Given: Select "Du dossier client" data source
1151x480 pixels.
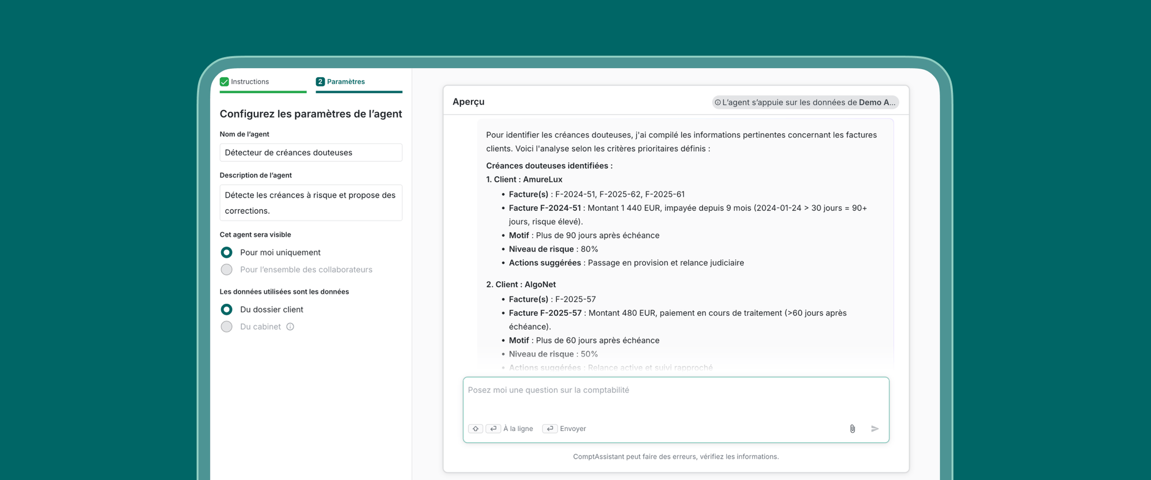Looking at the screenshot, I should tap(227, 309).
